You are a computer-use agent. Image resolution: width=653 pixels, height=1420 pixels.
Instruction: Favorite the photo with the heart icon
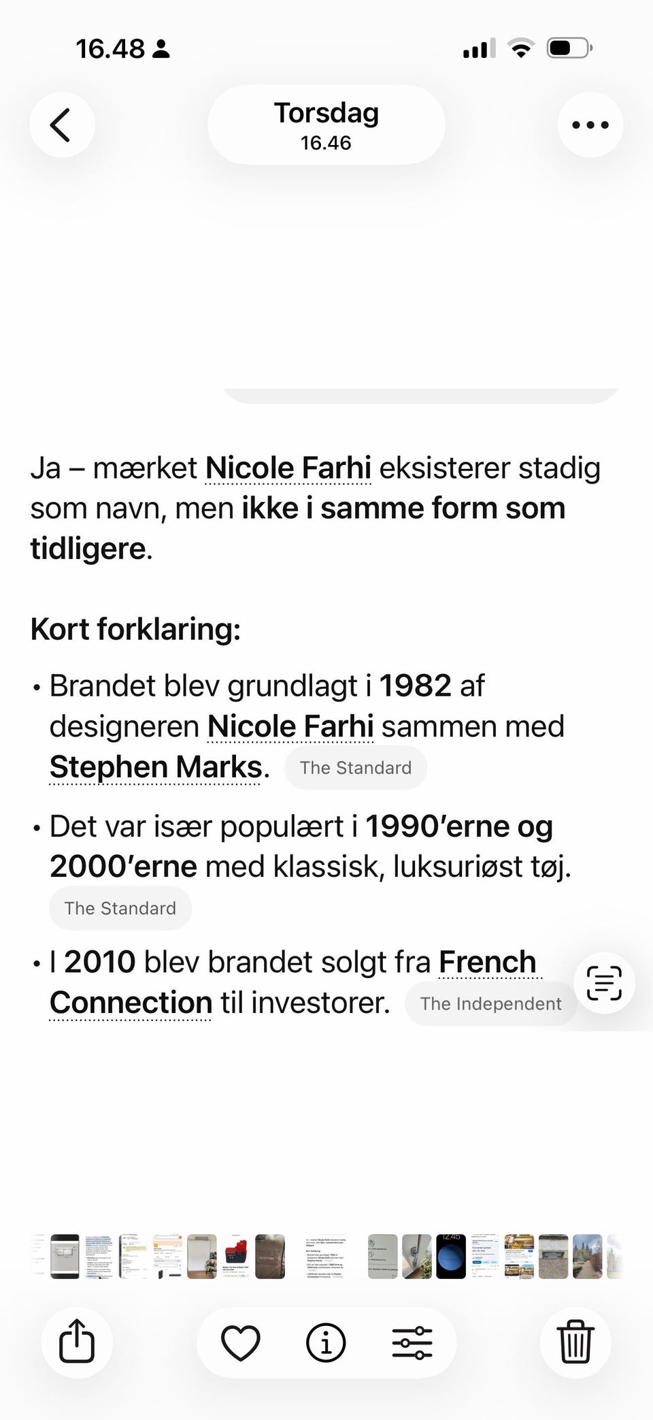tap(241, 1343)
